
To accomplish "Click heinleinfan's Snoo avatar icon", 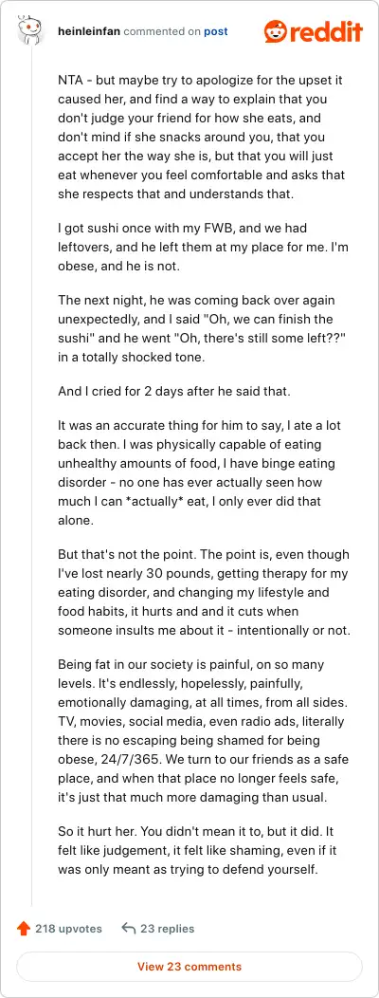I will tap(30, 31).
